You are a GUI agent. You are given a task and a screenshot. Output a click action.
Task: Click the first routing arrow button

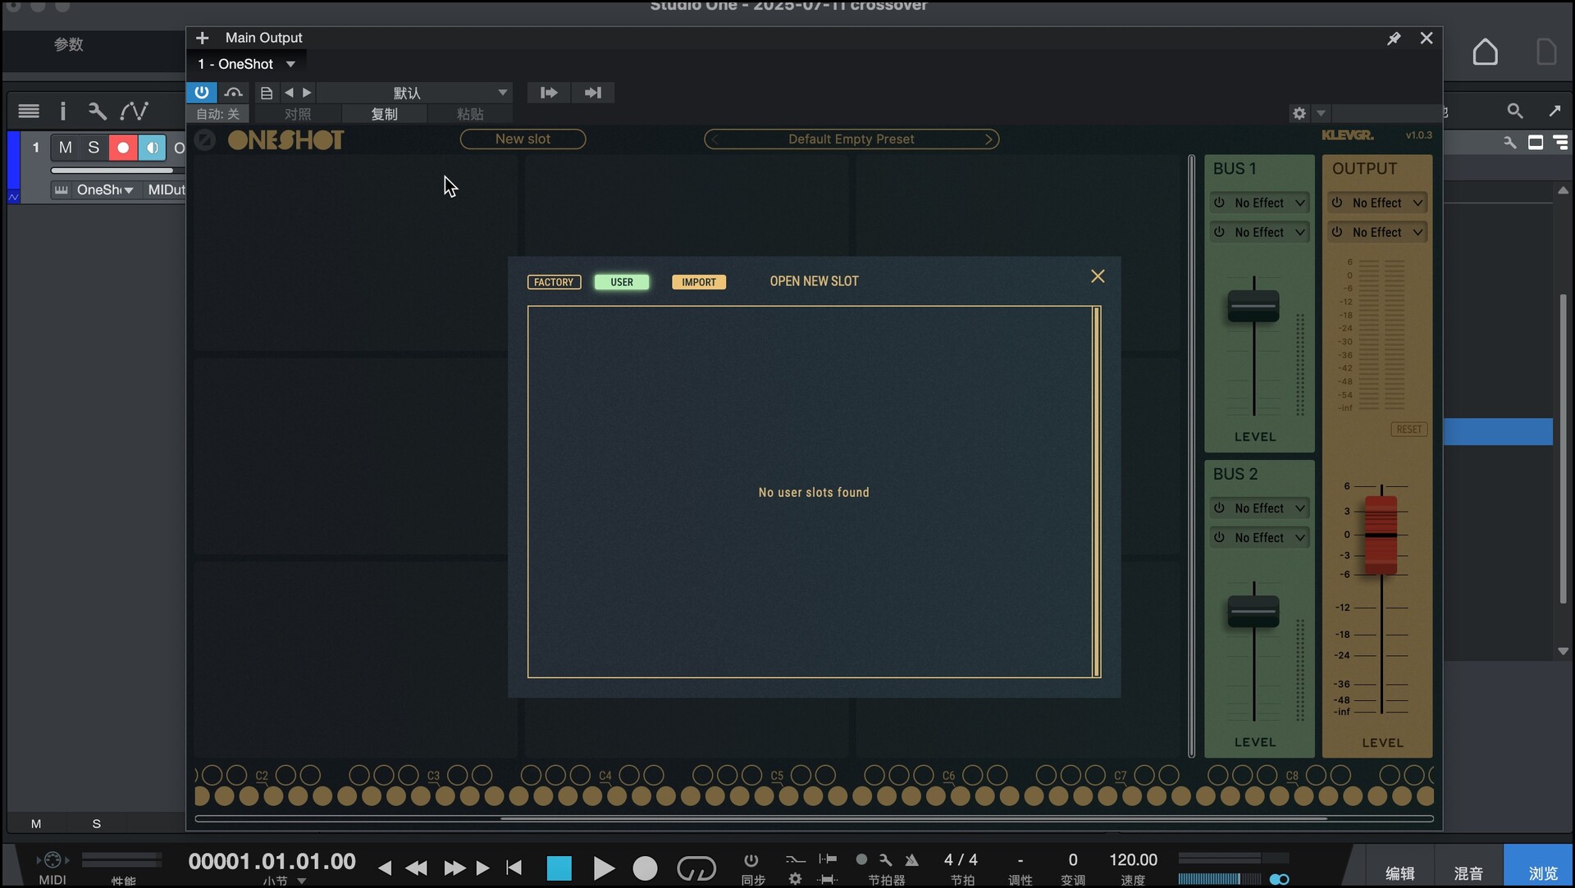(x=549, y=93)
